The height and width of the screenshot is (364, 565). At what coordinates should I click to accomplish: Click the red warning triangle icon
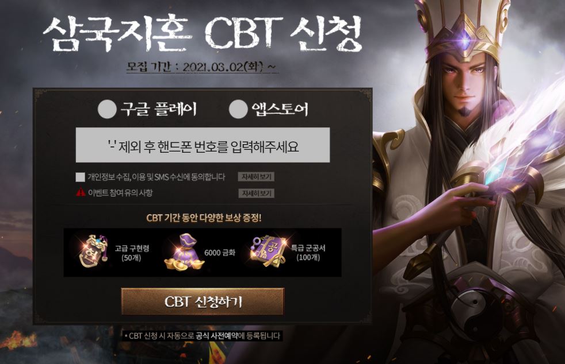coord(81,192)
